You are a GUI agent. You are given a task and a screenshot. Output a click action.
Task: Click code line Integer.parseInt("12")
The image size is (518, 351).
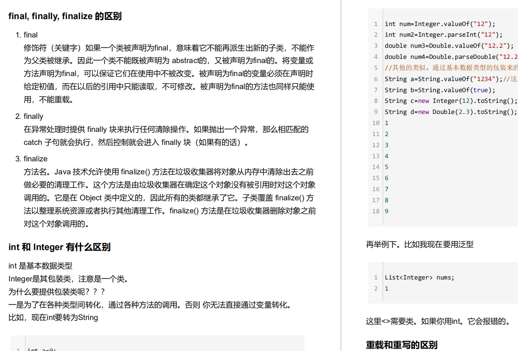[x=444, y=35]
